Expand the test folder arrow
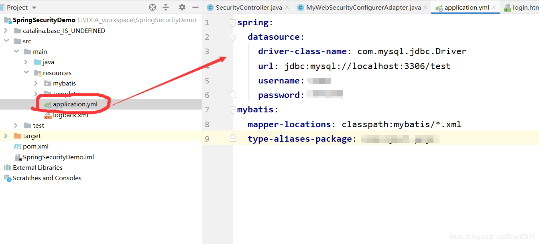Image resolution: width=539 pixels, height=244 pixels. [16, 125]
